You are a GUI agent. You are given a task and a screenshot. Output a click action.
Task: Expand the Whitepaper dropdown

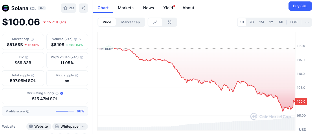(70, 127)
